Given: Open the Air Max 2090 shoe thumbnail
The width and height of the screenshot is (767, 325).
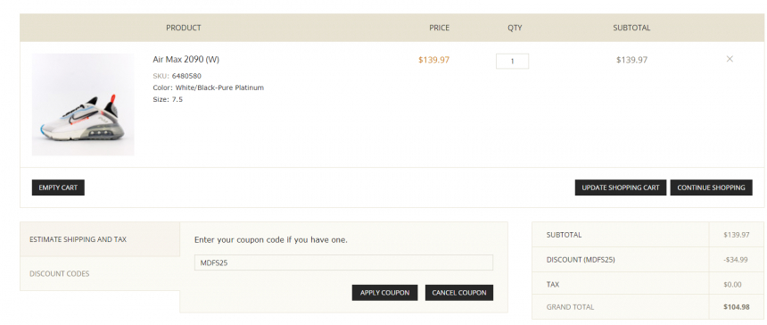Looking at the screenshot, I should (x=83, y=104).
